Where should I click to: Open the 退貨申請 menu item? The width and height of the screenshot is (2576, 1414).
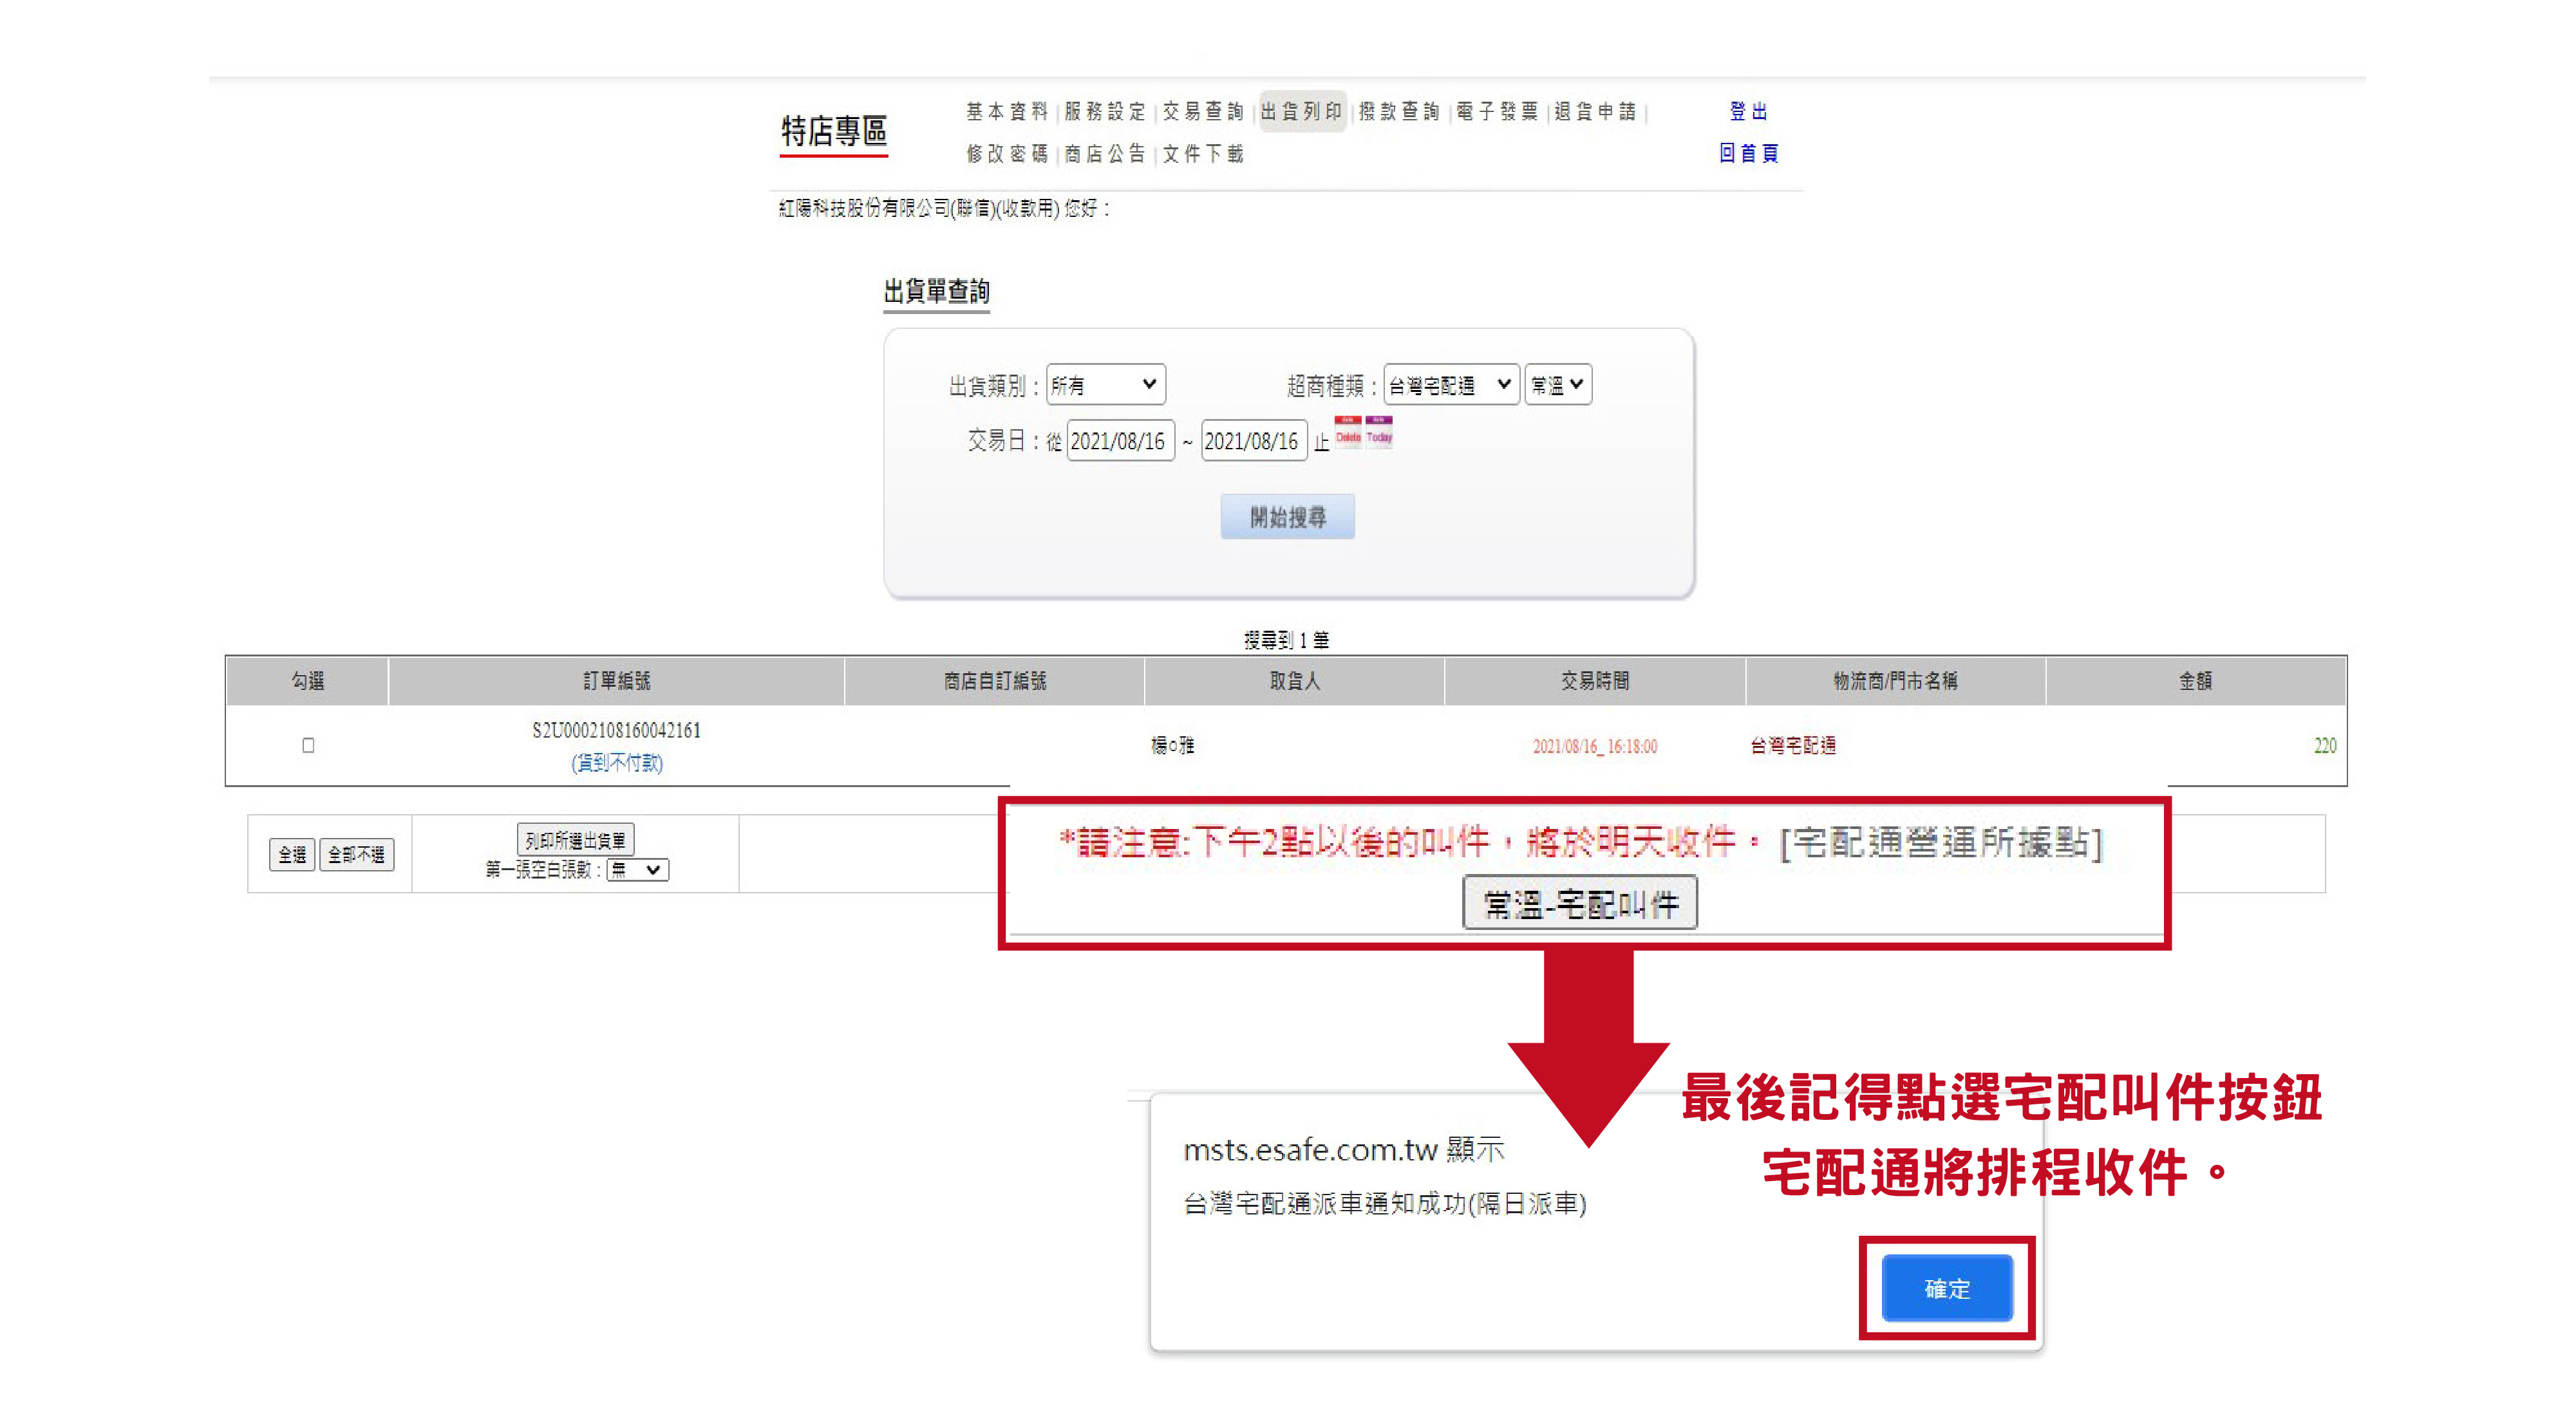[x=1594, y=111]
